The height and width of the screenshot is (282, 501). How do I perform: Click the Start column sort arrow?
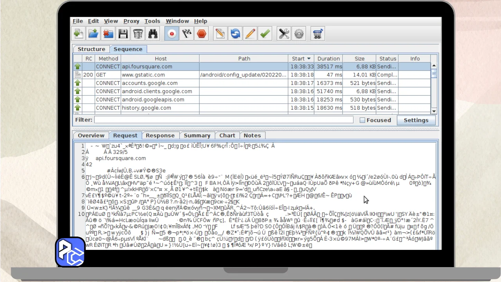tap(309, 59)
